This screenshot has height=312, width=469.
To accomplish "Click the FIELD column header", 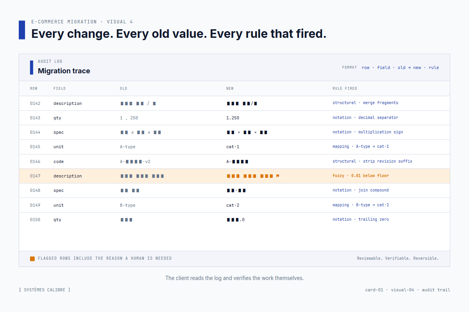I will 59,88.
